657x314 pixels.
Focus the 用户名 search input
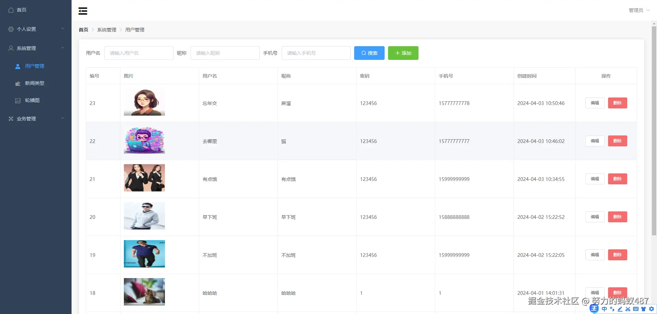[139, 53]
